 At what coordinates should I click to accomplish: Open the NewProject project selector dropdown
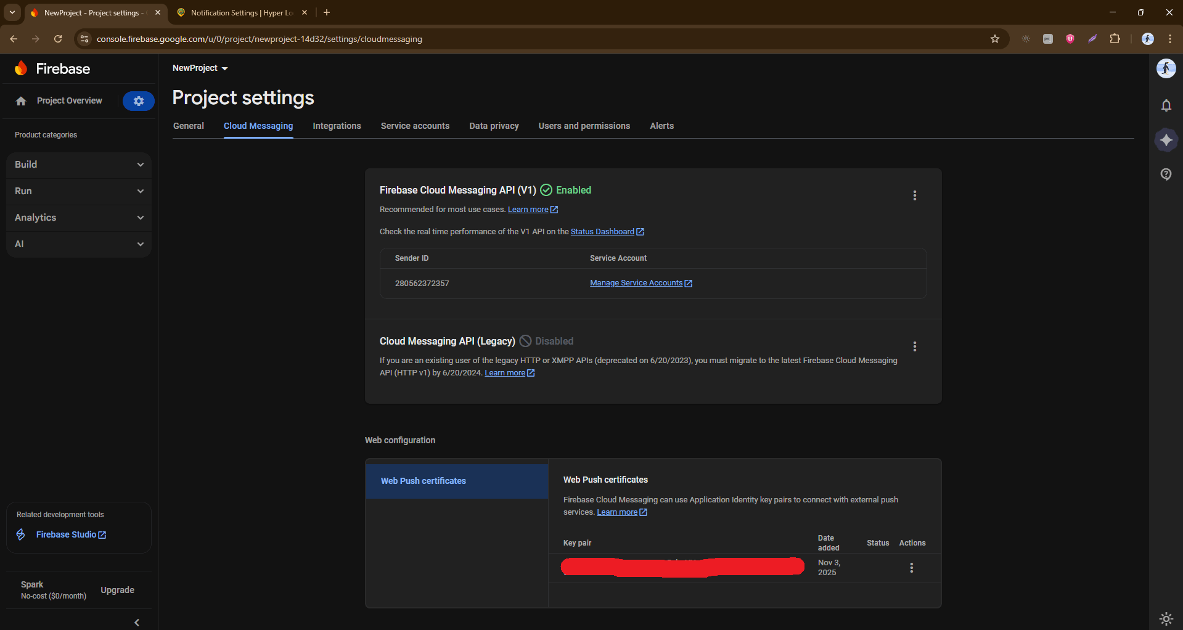tap(200, 68)
